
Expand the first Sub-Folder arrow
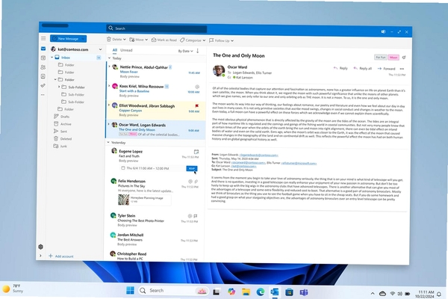[59, 87]
